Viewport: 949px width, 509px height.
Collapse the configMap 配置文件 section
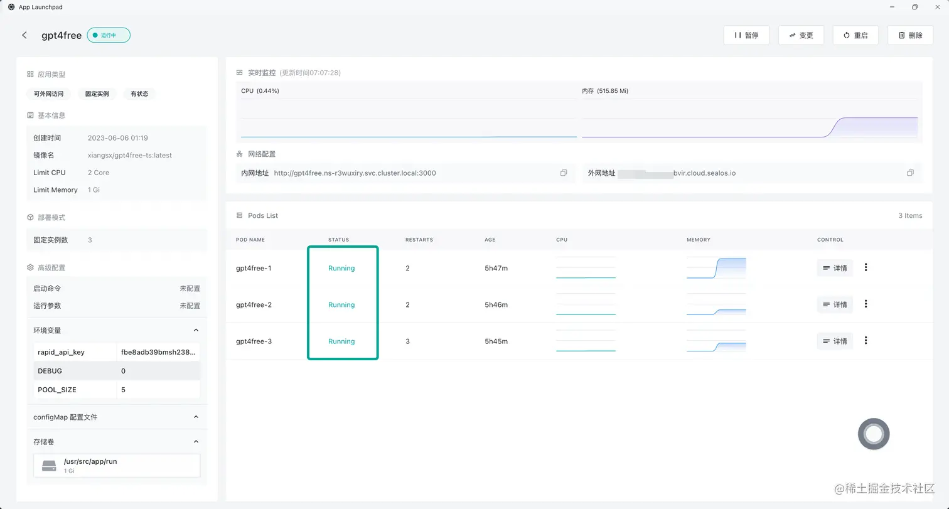pyautogui.click(x=196, y=417)
